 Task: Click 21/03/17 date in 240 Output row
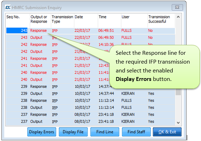[x=82, y=80]
